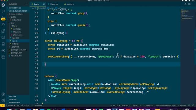Click the notifications bell in status bar
Viewport: 196px width, 110px height.
[193, 105]
